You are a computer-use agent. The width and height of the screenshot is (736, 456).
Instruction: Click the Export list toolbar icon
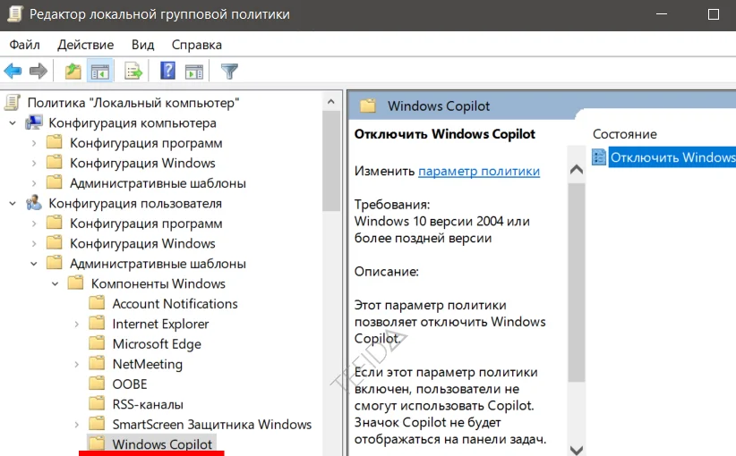point(133,72)
